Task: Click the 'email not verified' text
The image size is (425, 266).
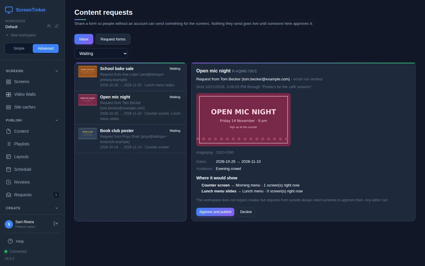Action: point(308,79)
